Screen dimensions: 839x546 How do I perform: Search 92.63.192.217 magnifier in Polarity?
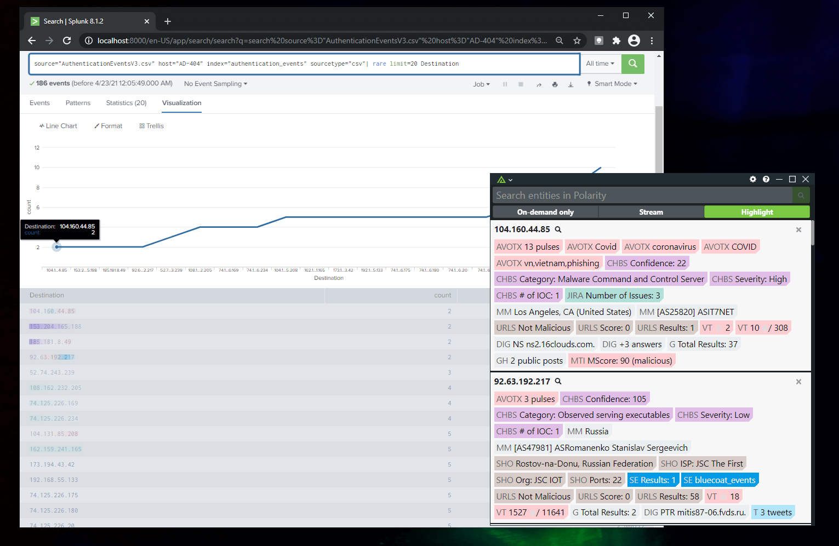click(x=558, y=381)
